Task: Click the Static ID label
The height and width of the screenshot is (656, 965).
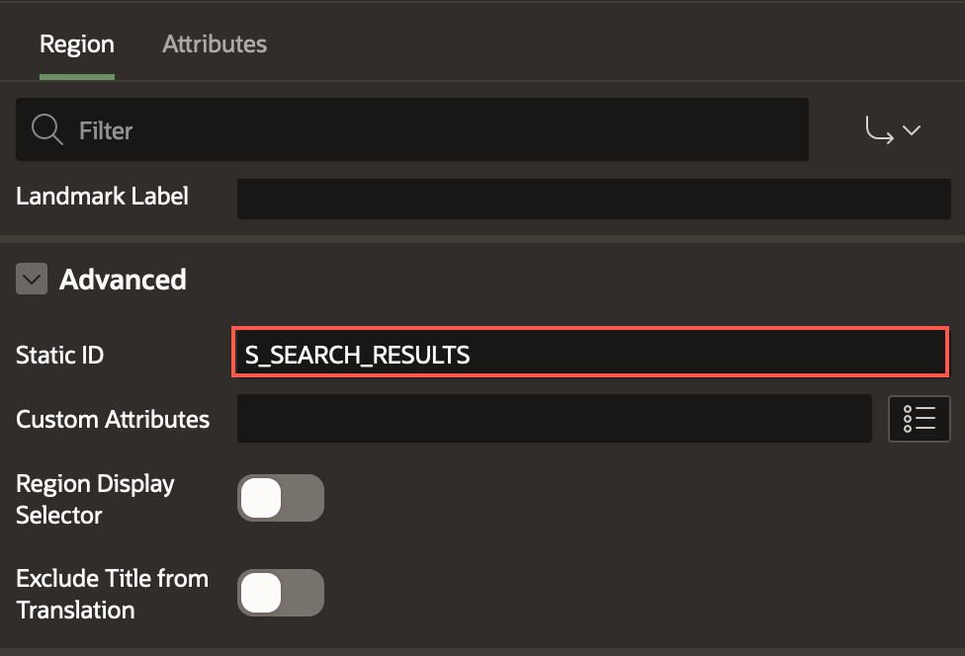Action: [59, 355]
